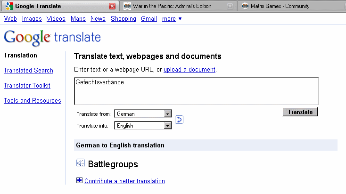Open the Shopping link

[x=124, y=19]
